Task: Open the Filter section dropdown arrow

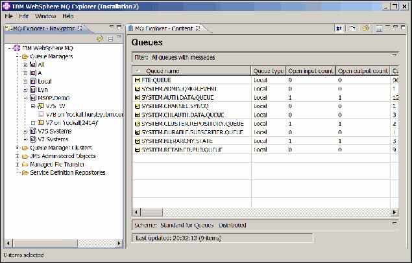Action: coord(394,55)
